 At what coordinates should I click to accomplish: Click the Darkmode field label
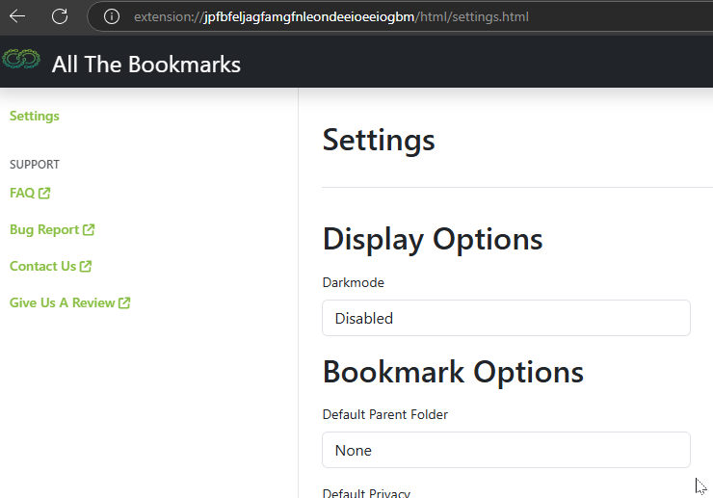coord(354,282)
